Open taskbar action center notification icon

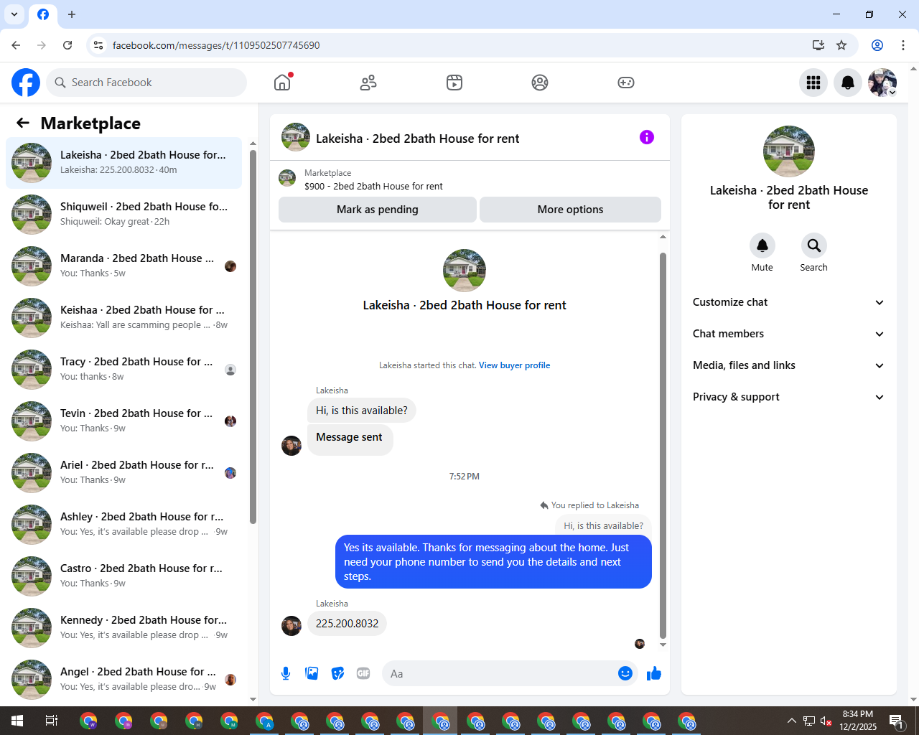(897, 721)
